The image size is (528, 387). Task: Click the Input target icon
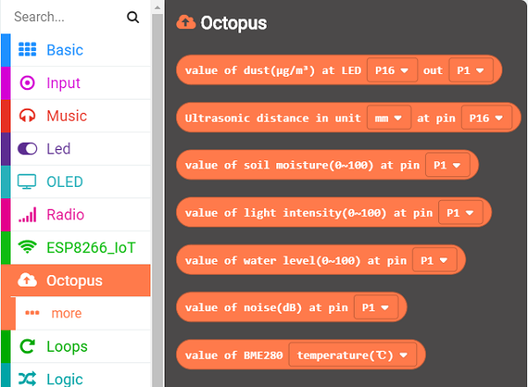point(27,83)
